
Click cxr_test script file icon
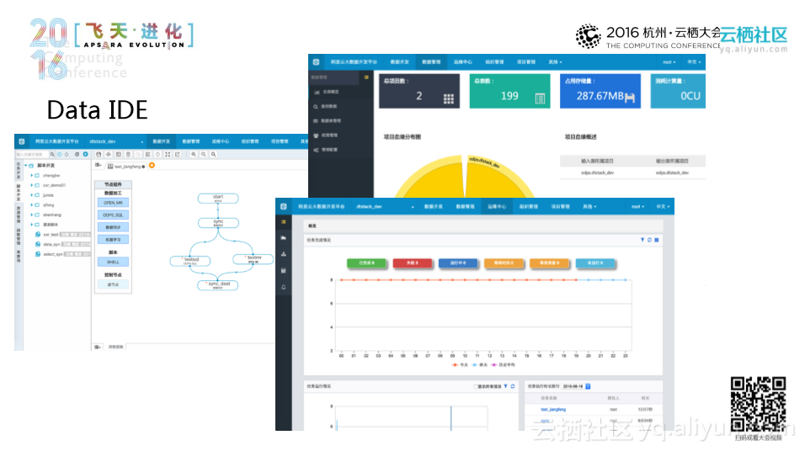click(38, 235)
